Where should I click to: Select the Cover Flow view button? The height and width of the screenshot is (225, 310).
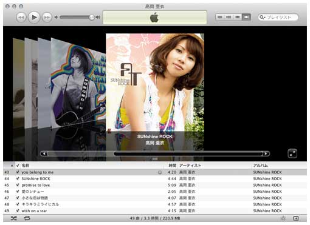tap(246, 17)
